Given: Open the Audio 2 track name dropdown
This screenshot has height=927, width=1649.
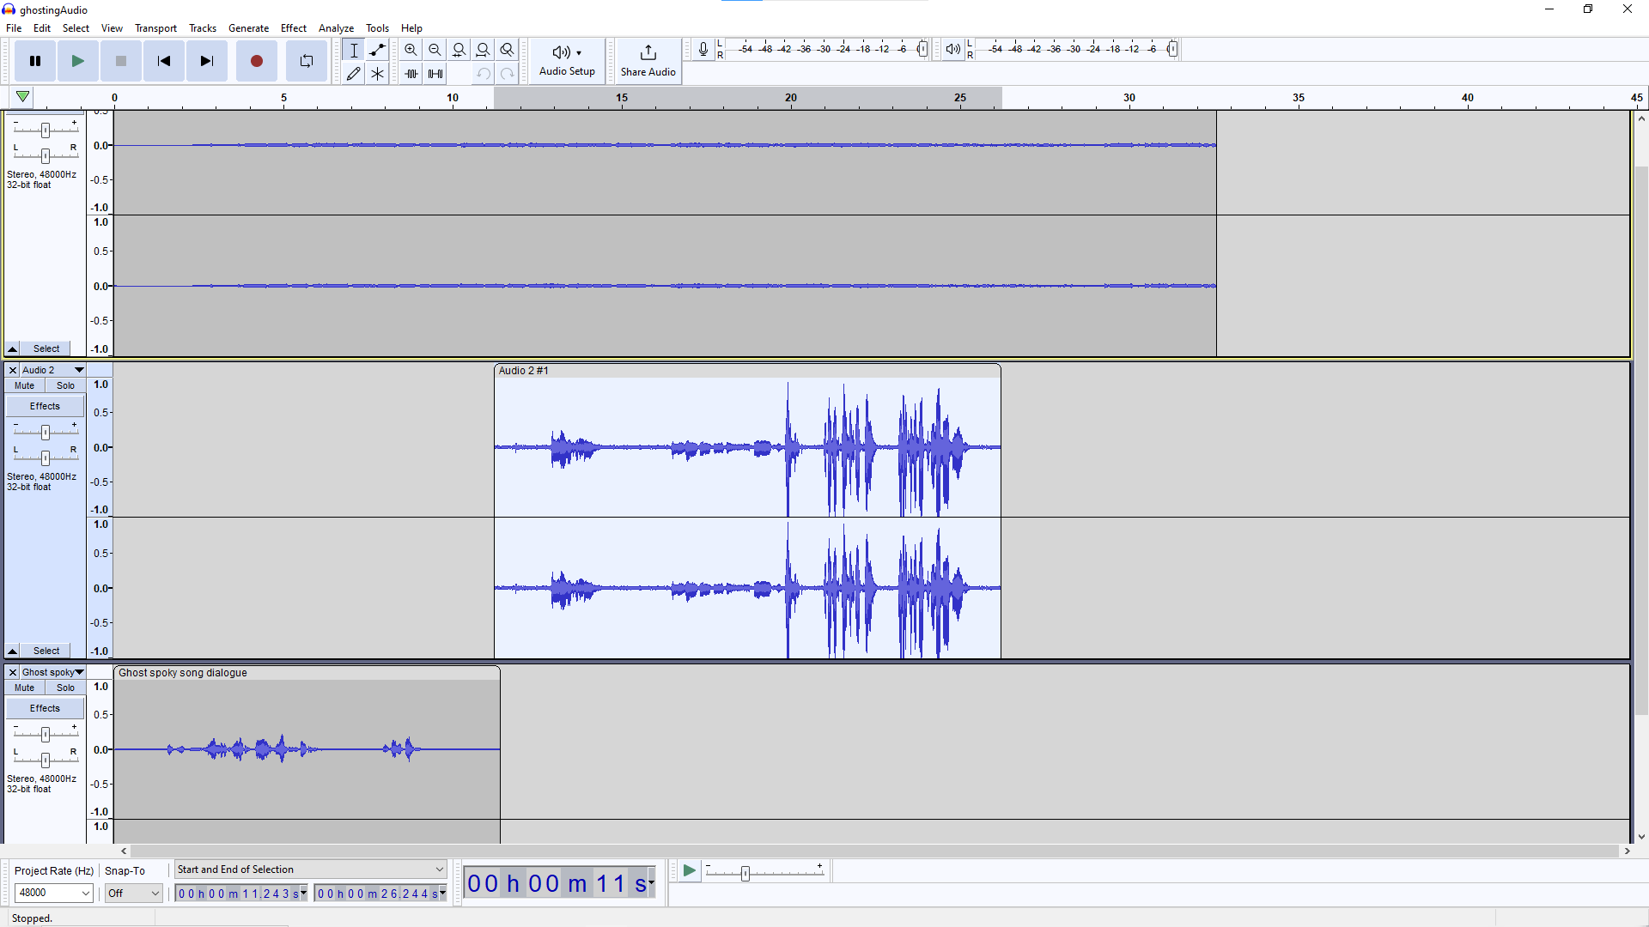Looking at the screenshot, I should pos(79,370).
